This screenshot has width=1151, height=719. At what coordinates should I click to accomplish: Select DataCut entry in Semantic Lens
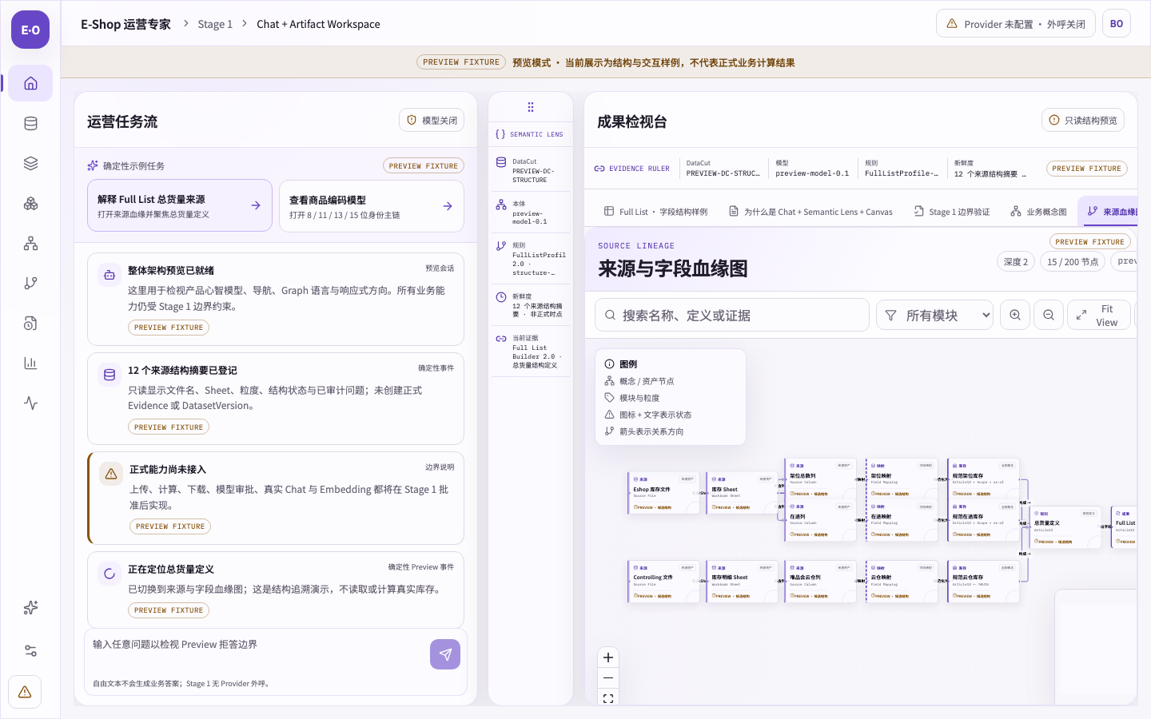coord(531,170)
